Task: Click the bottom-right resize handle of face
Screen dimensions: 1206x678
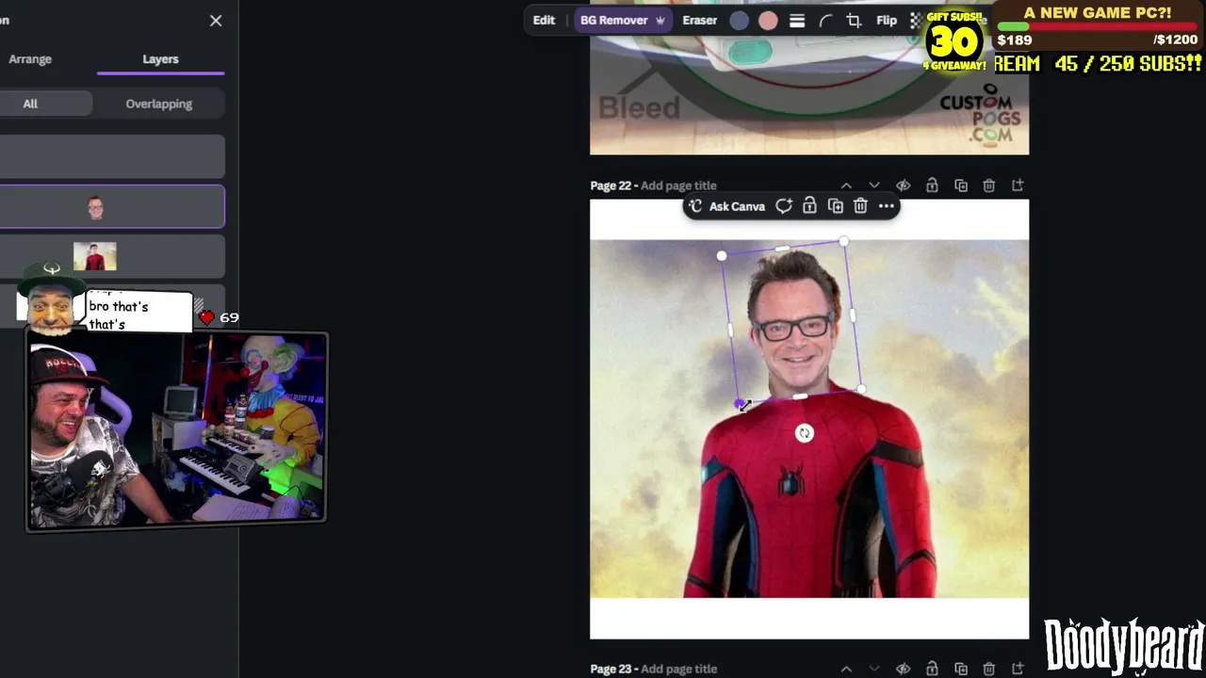Action: coord(862,389)
